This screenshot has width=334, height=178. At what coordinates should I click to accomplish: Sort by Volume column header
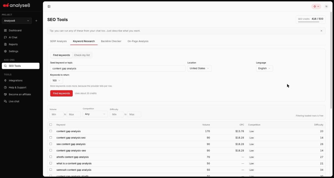[x=206, y=125]
